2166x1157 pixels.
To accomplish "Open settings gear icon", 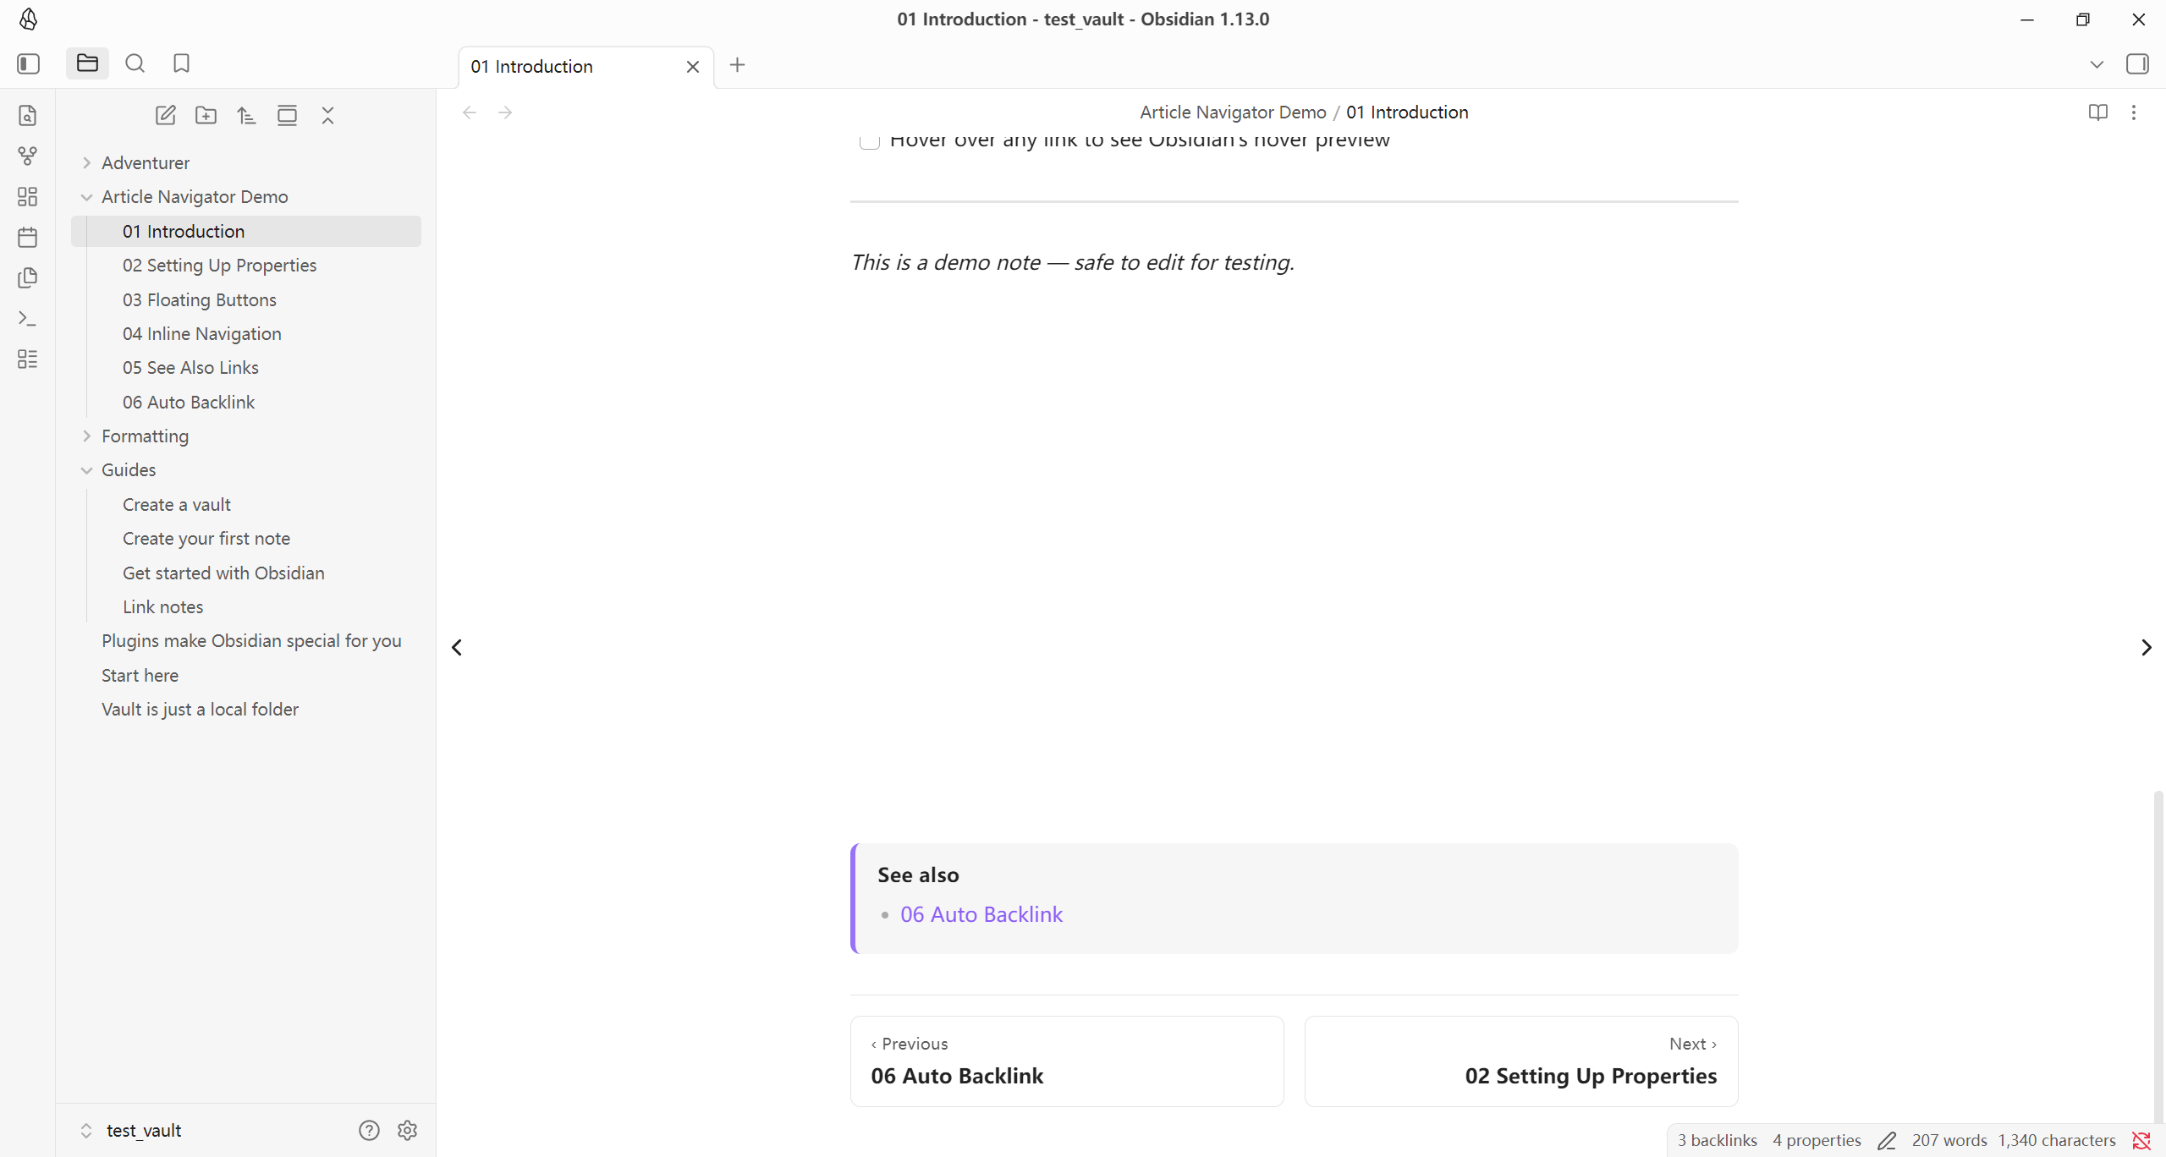I will [x=407, y=1130].
